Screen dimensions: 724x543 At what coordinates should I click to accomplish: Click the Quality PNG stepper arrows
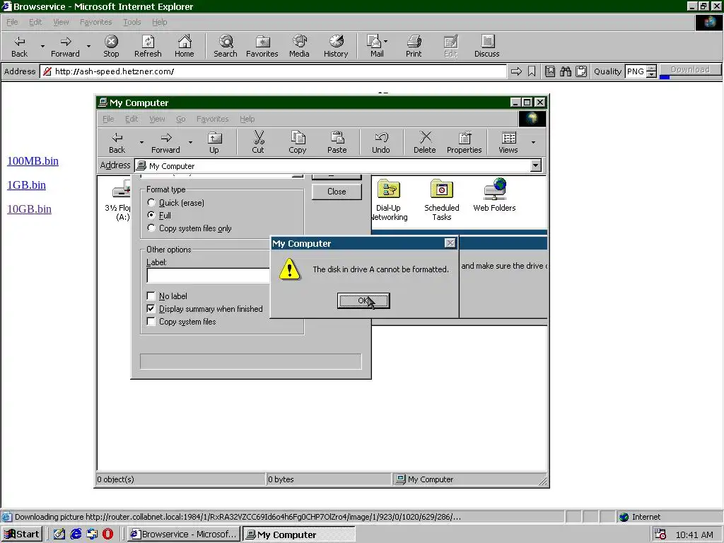(x=651, y=71)
